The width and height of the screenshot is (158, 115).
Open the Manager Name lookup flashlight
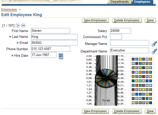(154, 44)
